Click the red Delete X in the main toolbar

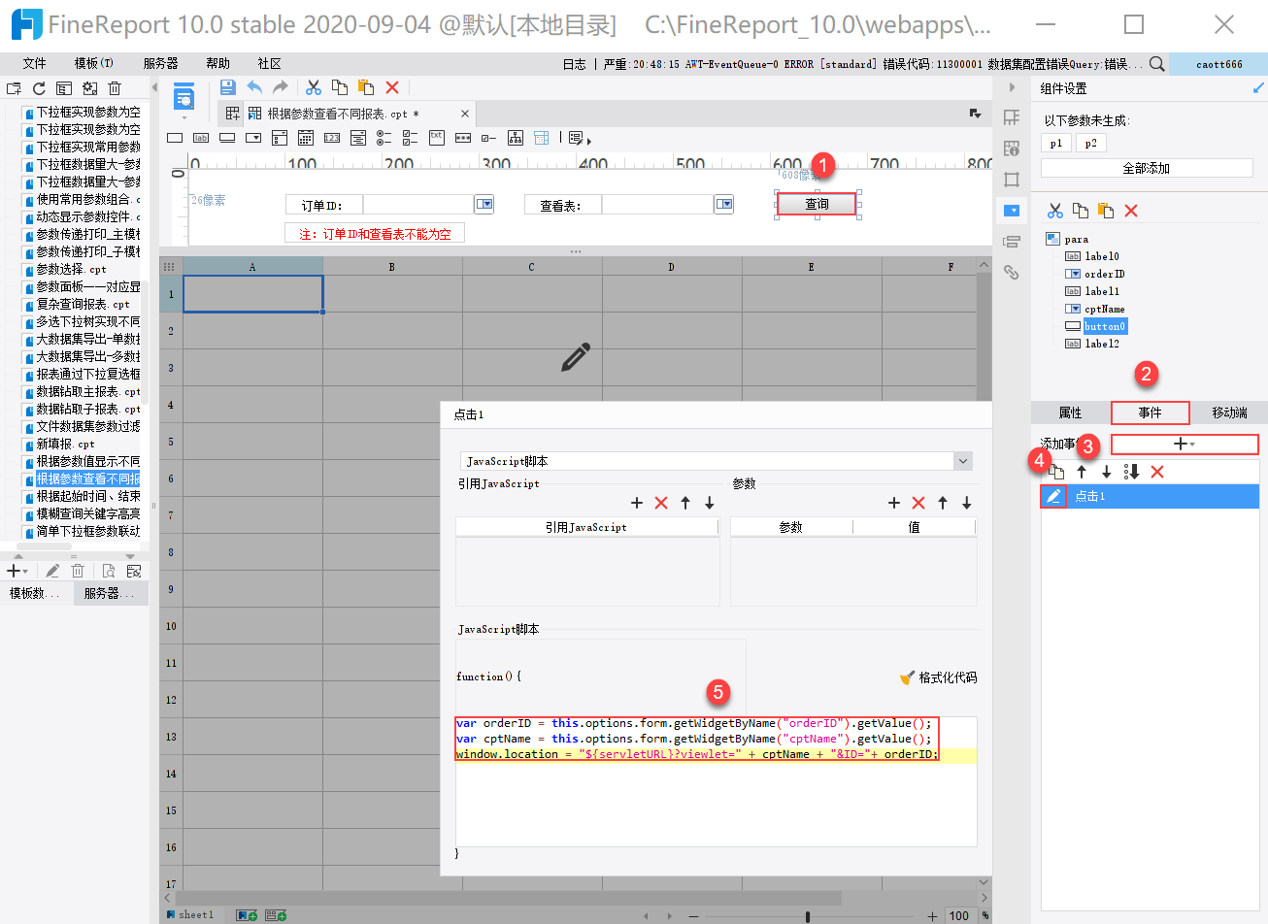point(392,87)
